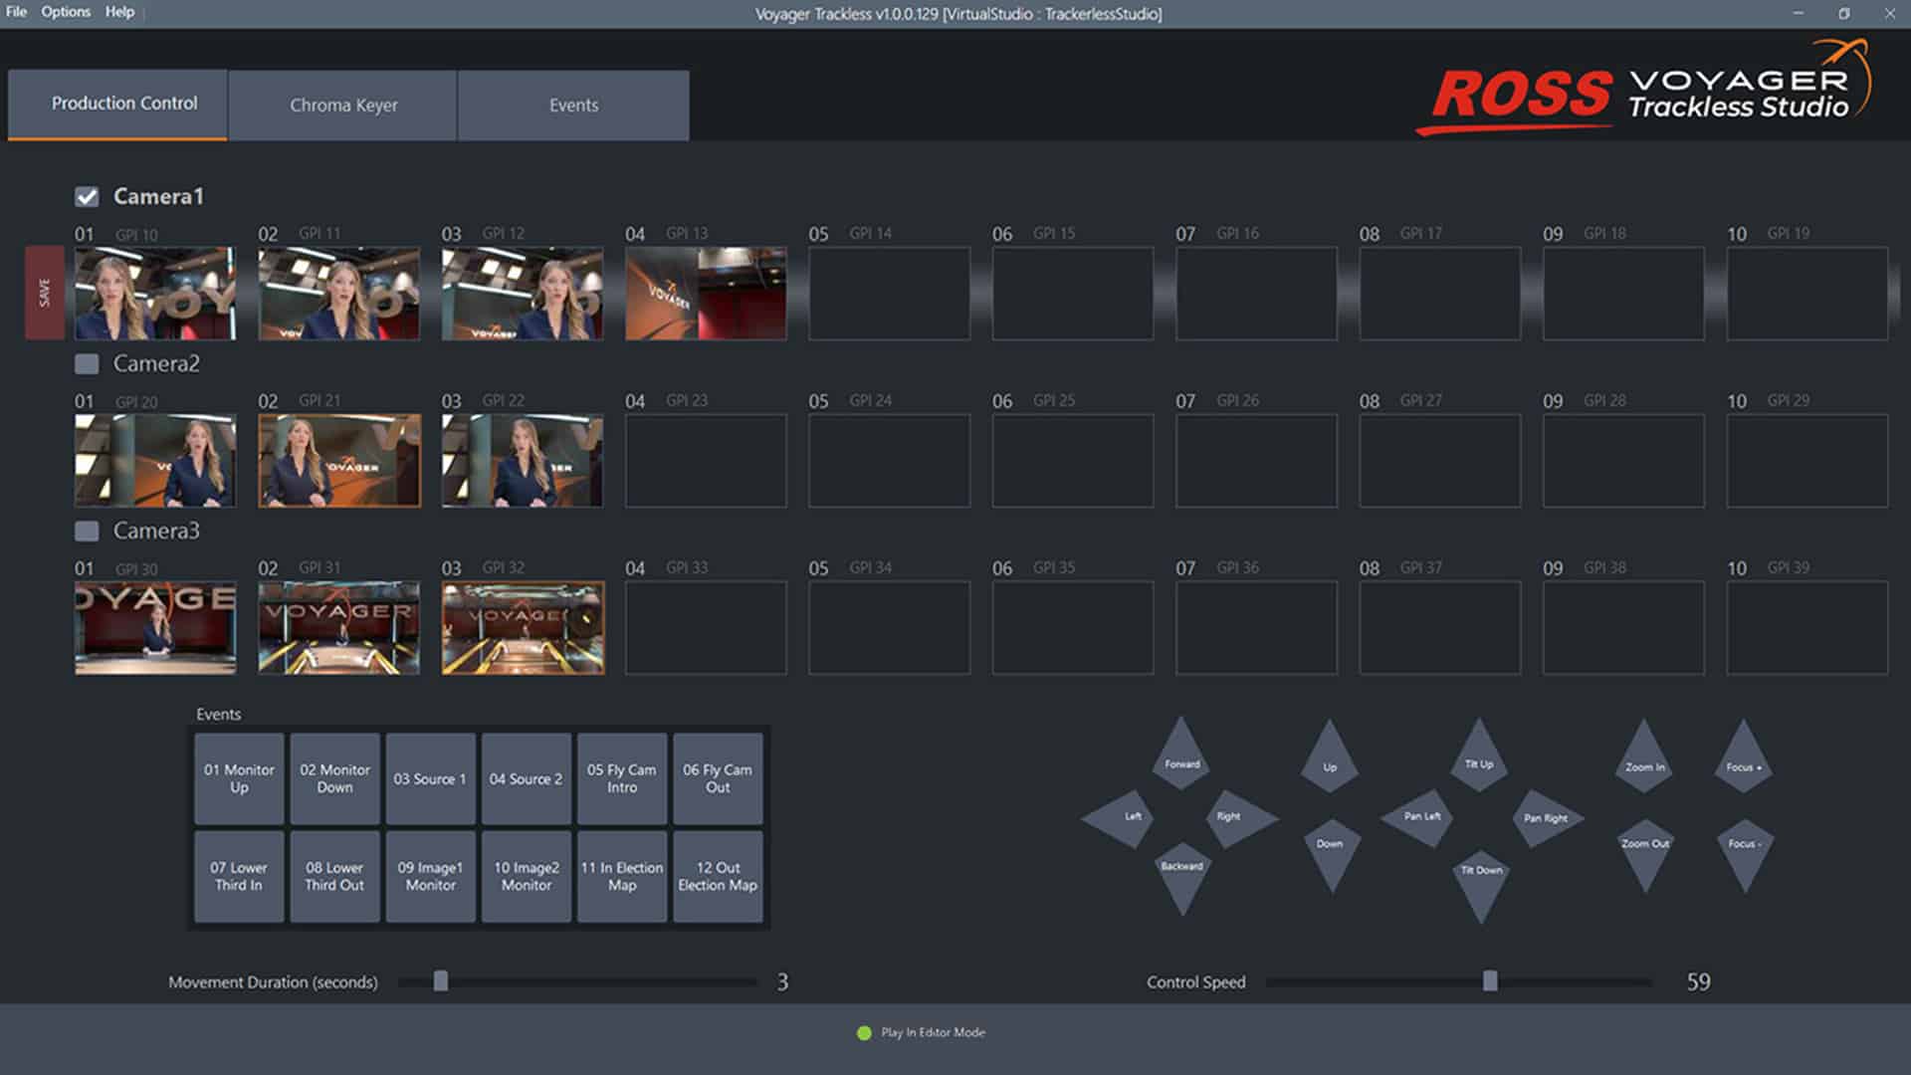The height and width of the screenshot is (1075, 1911).
Task: Trigger the 05 Fly Cam Intro event
Action: pos(621,778)
